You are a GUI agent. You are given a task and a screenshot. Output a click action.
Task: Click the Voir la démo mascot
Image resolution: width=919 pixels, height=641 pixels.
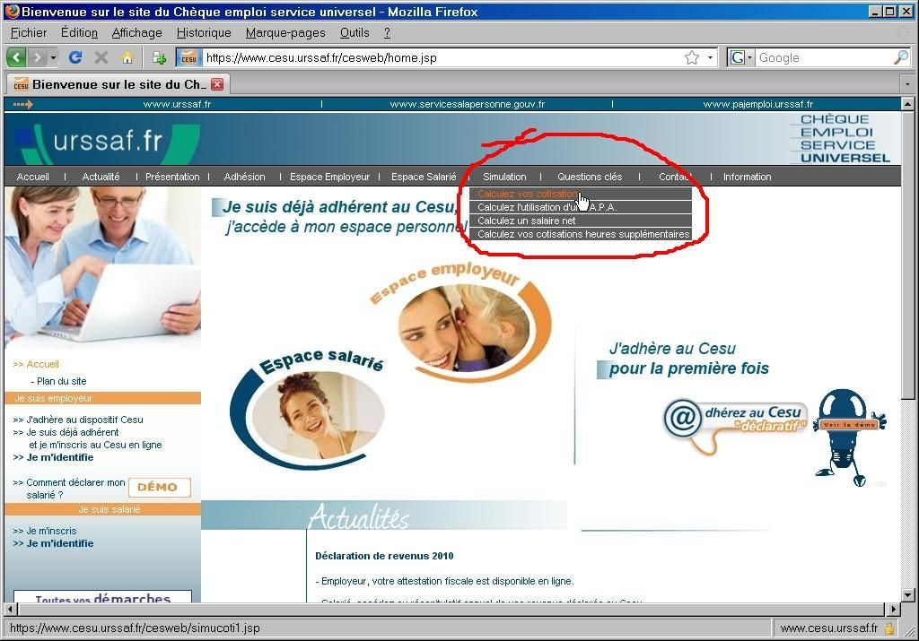click(850, 436)
